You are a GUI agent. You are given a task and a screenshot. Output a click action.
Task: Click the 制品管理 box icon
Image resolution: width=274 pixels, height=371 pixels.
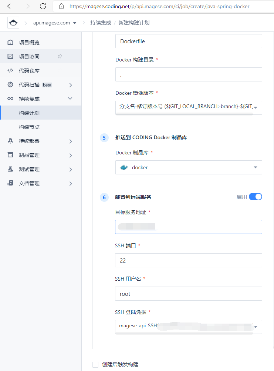[10, 155]
